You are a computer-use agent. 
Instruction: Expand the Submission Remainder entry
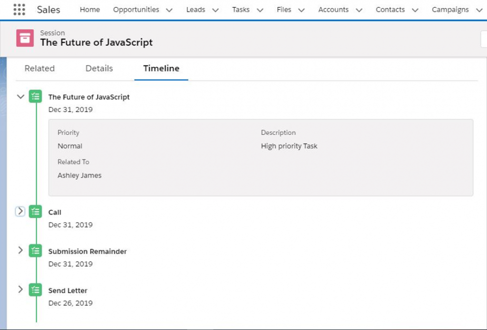(x=20, y=250)
